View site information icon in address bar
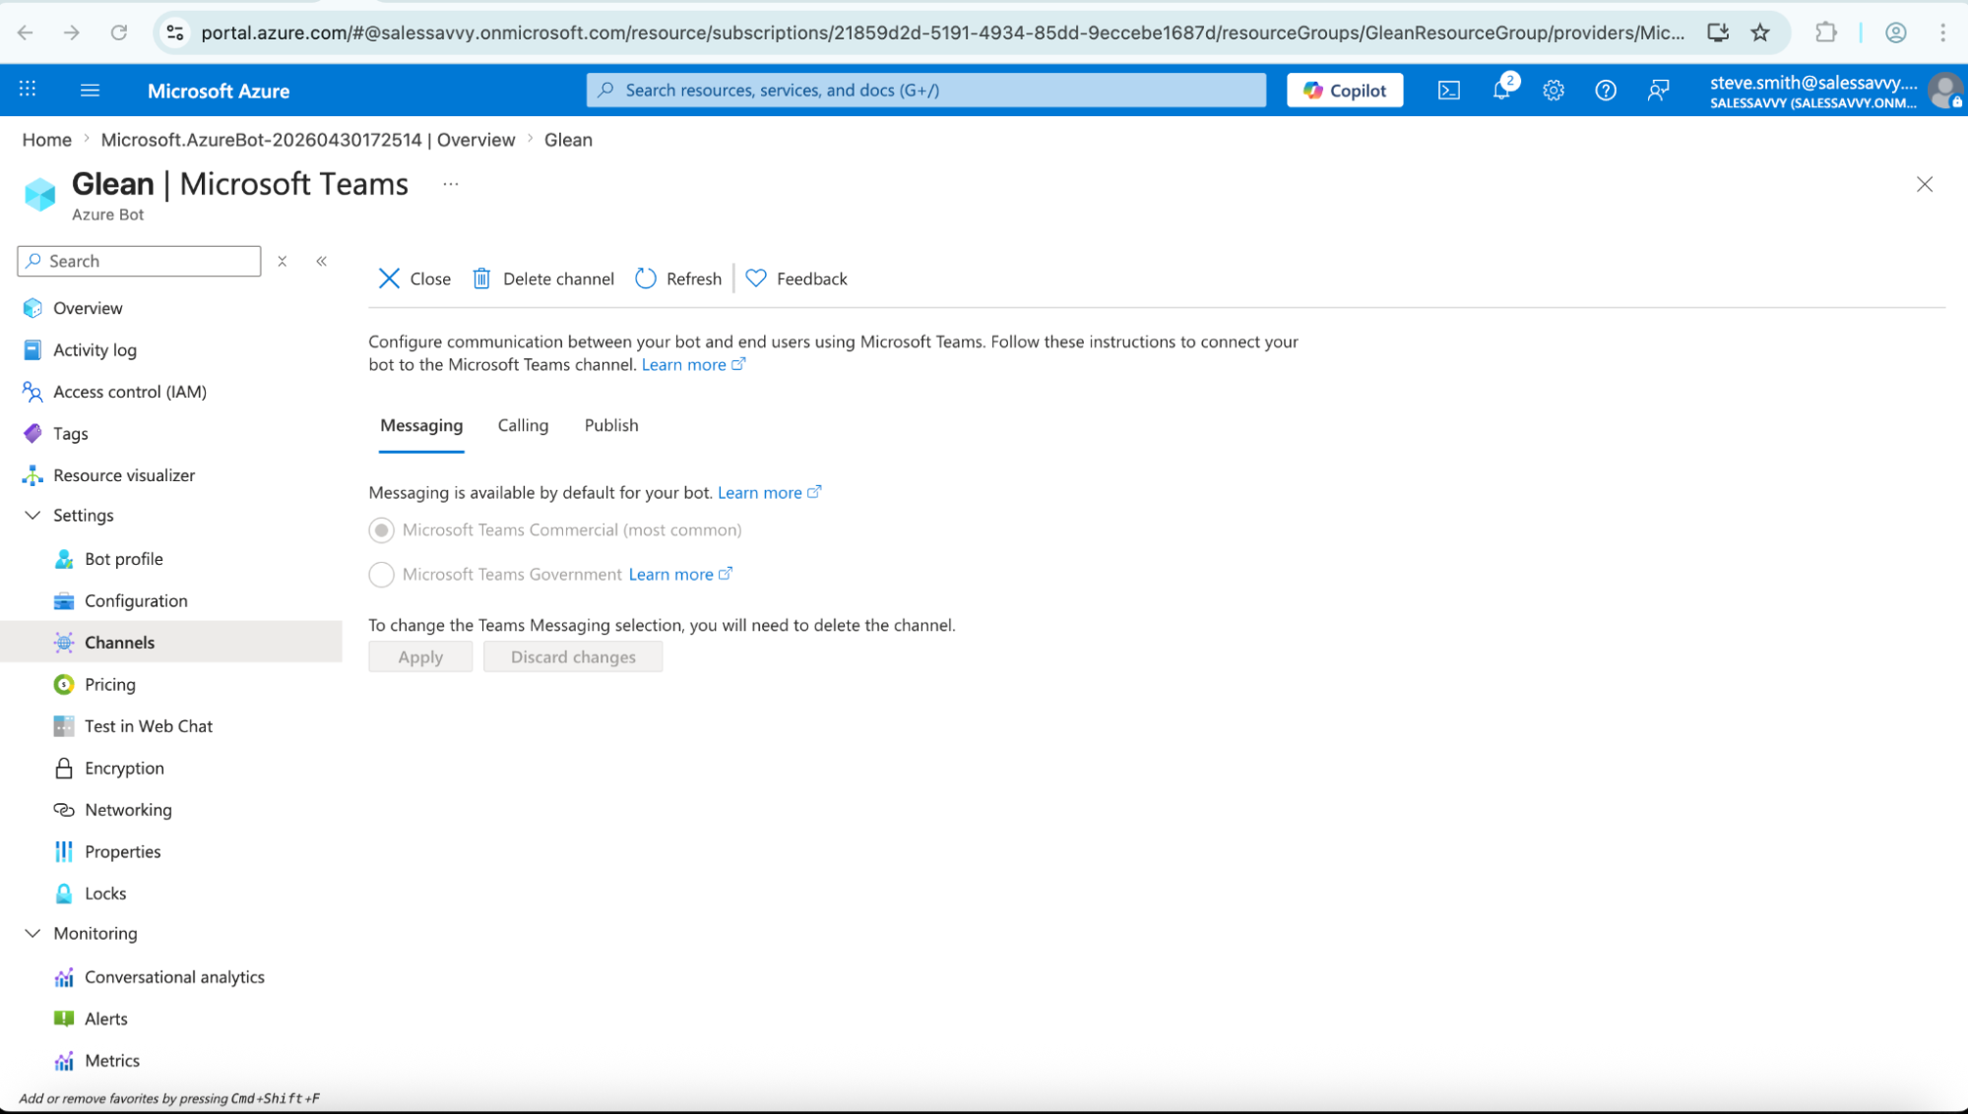The height and width of the screenshot is (1115, 1968). coord(175,32)
